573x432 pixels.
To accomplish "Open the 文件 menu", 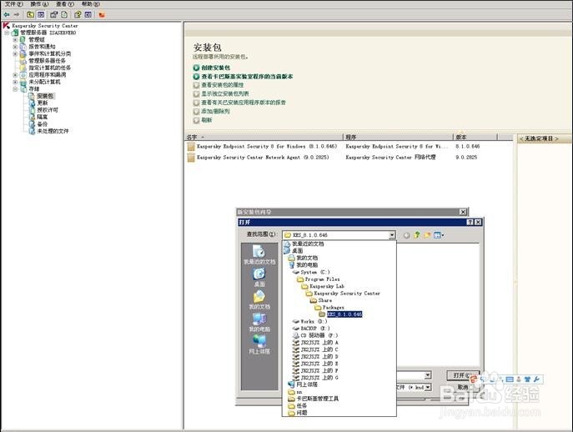I will [x=13, y=4].
